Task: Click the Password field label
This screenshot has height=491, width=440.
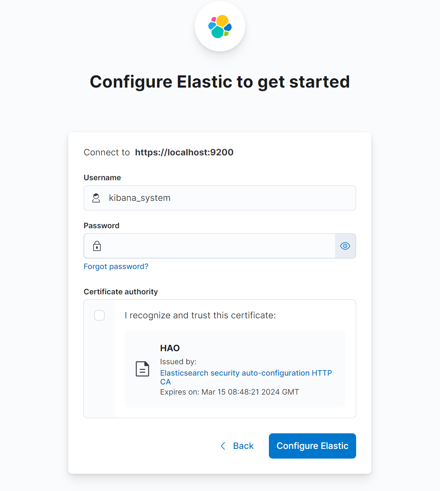Action: coord(102,226)
